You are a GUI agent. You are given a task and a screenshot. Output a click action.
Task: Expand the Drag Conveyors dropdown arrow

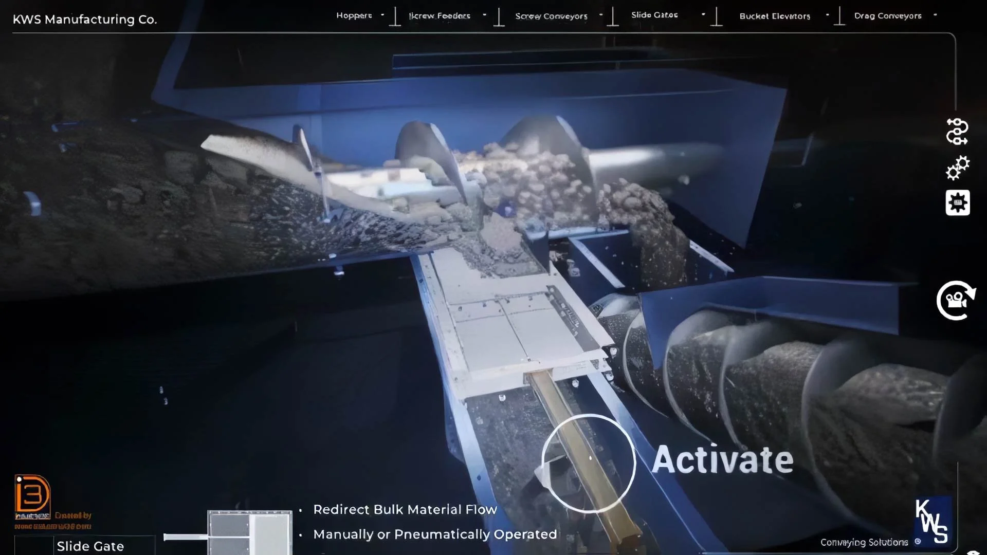[935, 15]
